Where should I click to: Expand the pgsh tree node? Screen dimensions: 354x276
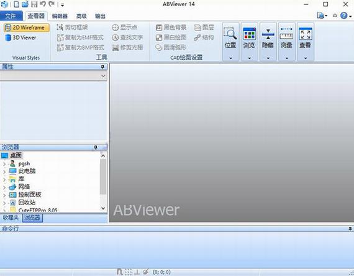pyautogui.click(x=4, y=164)
